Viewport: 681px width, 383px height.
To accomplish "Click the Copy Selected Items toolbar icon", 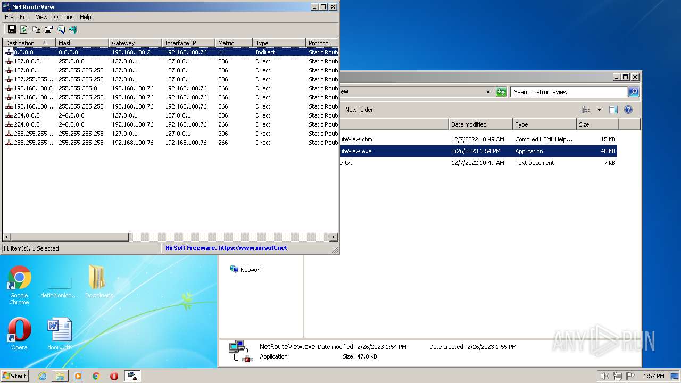I will point(36,29).
